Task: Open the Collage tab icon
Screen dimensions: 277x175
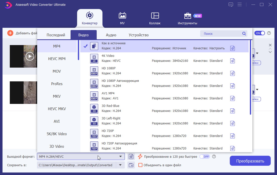Action: (155, 16)
